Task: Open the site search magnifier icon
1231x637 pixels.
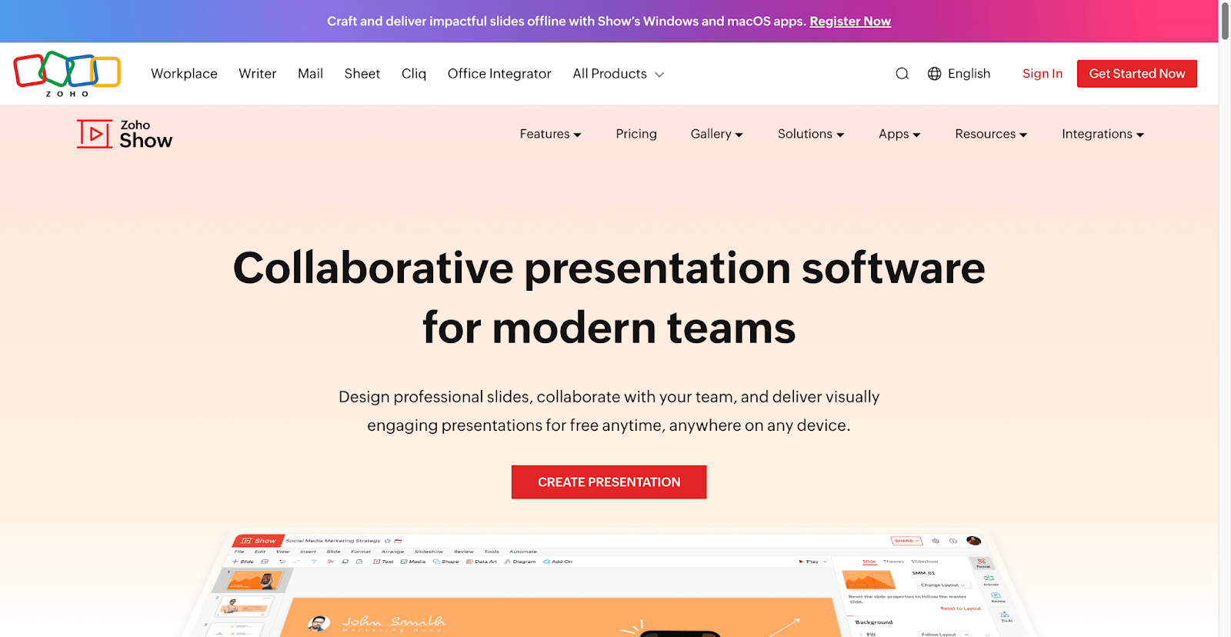Action: (x=902, y=74)
